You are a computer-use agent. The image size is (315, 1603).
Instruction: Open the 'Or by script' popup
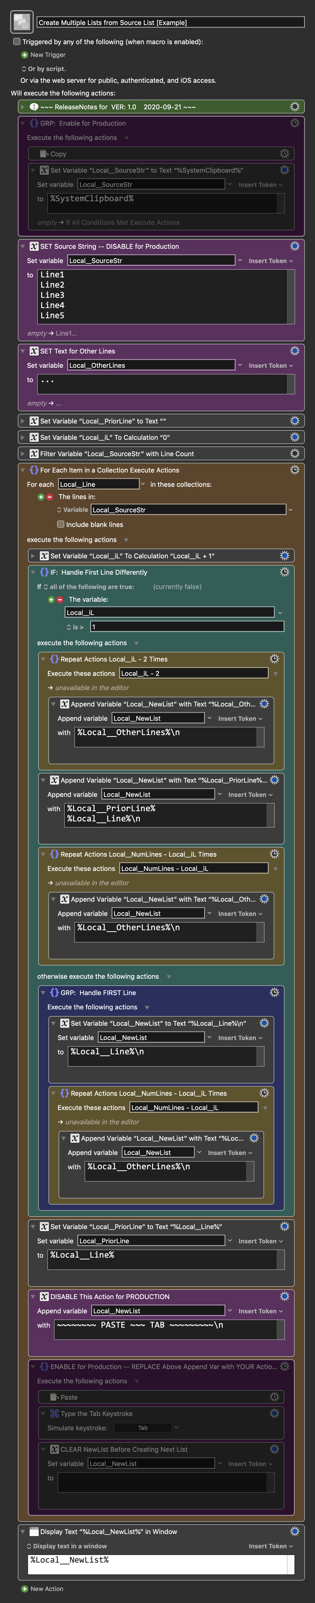44,68
